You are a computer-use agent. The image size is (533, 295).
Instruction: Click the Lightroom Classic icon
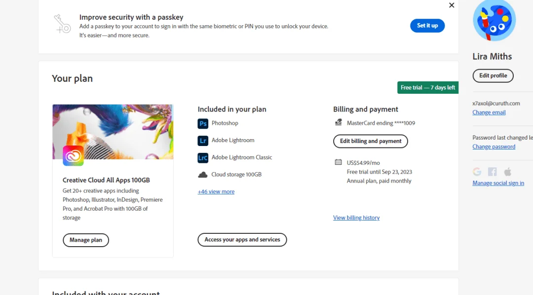(x=203, y=158)
